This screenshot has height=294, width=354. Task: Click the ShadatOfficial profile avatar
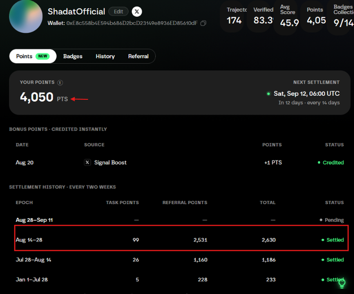pyautogui.click(x=26, y=17)
